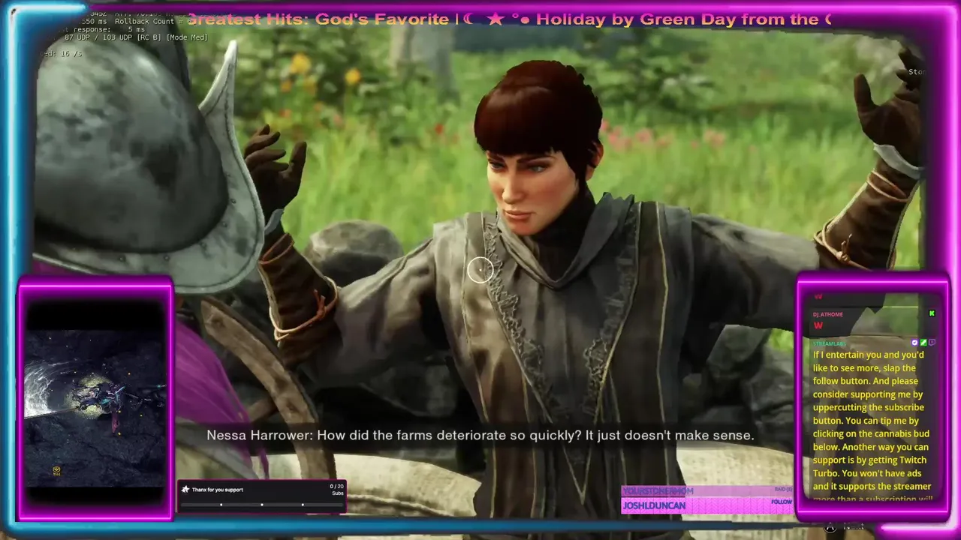
Task: Click the green Kick badge beside DJ_ATHOME
Action: pyautogui.click(x=932, y=313)
